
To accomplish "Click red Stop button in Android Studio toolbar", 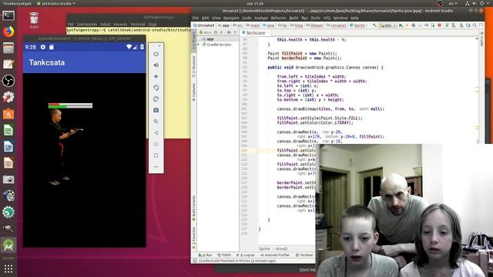I will click(440, 25).
